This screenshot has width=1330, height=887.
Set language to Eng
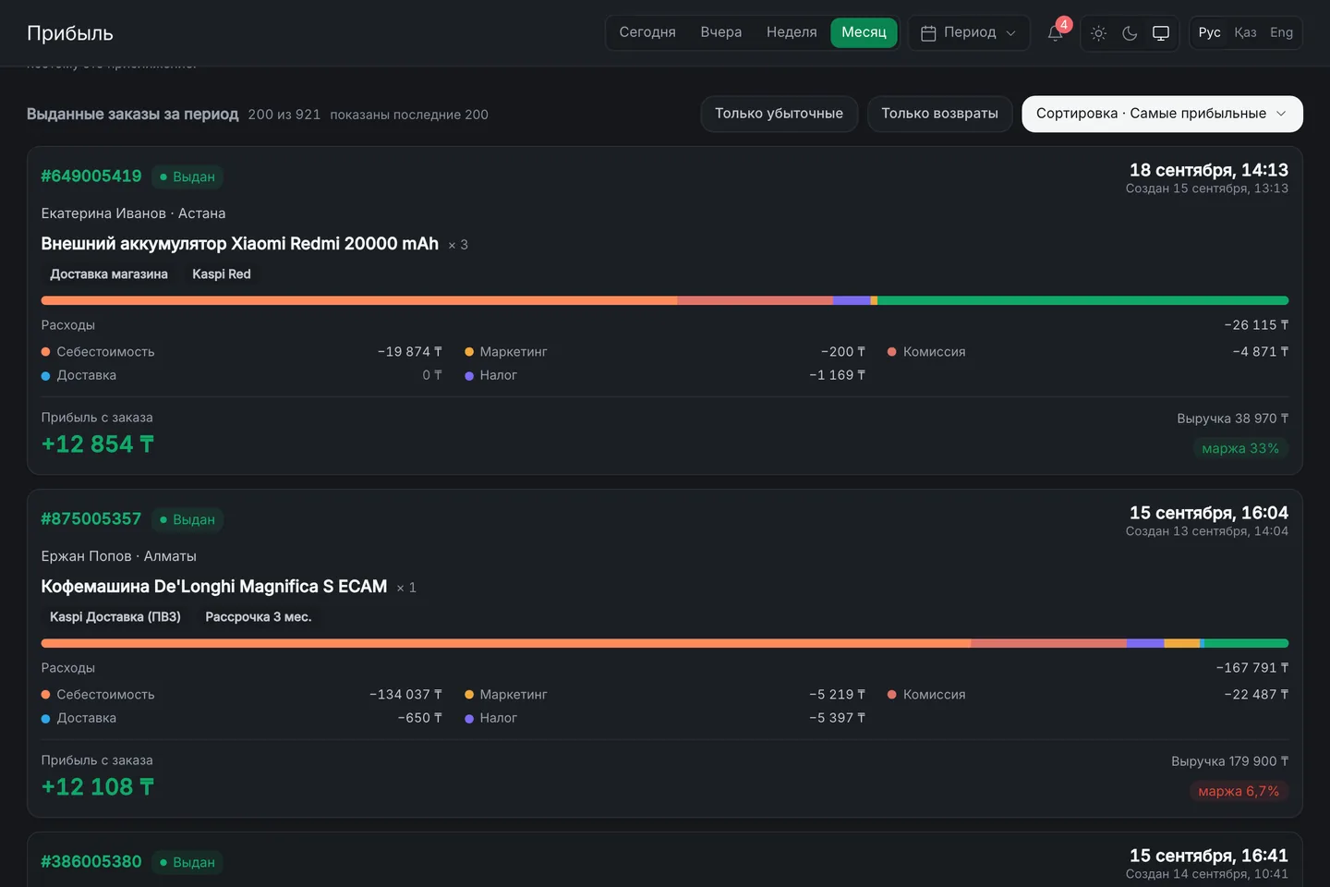tap(1281, 33)
